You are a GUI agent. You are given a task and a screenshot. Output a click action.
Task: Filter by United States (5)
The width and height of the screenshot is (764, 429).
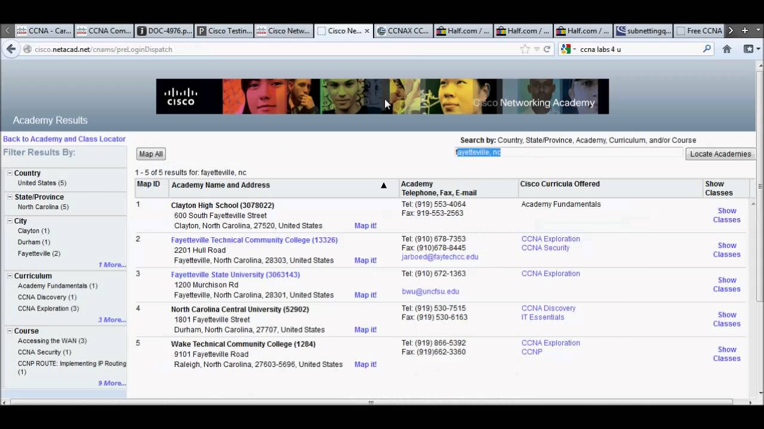(42, 183)
